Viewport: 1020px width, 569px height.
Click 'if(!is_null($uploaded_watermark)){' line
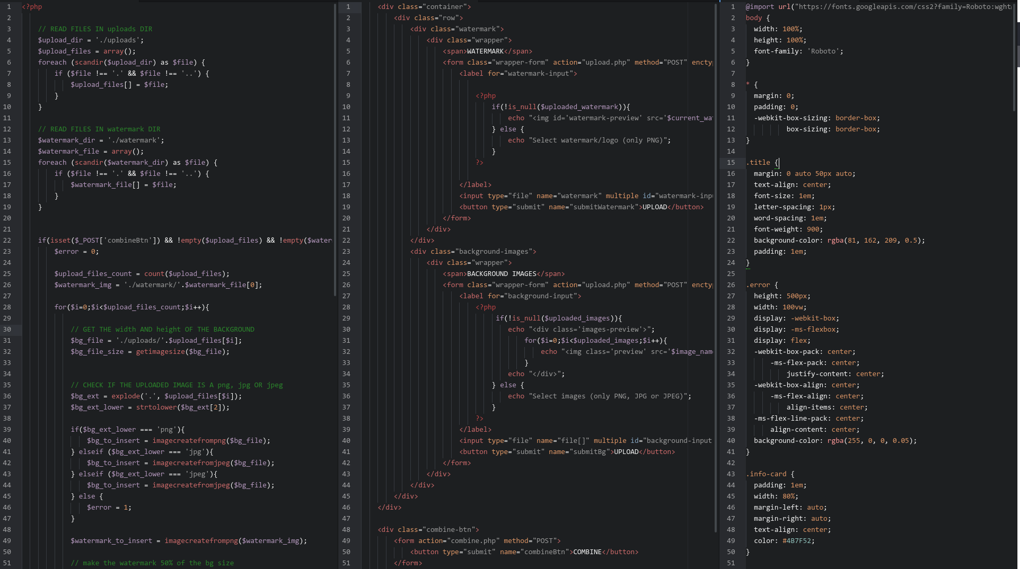[561, 107]
